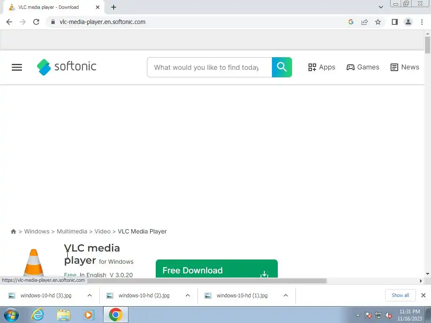This screenshot has width=431, height=323.
Task: Expand options for windows-10-hd (1).jpg
Action: 286,296
